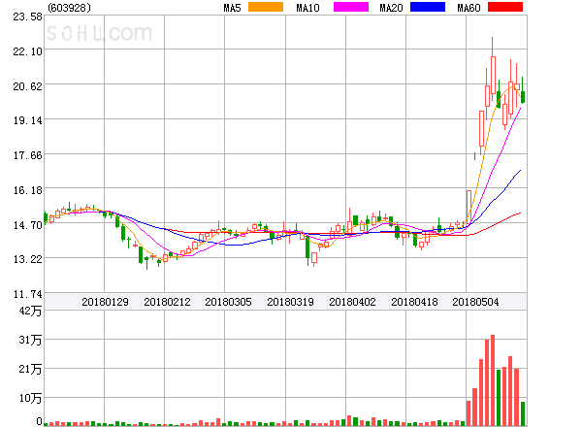
Task: Click the 13.22 price axis label
Action: (27, 259)
